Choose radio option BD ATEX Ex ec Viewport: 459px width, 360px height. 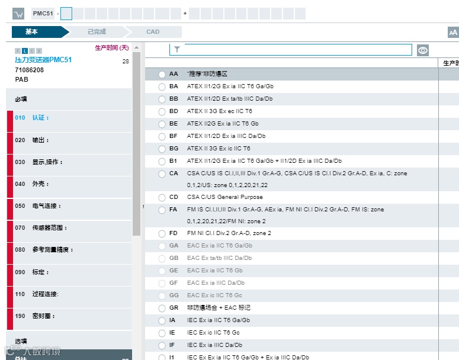click(162, 112)
